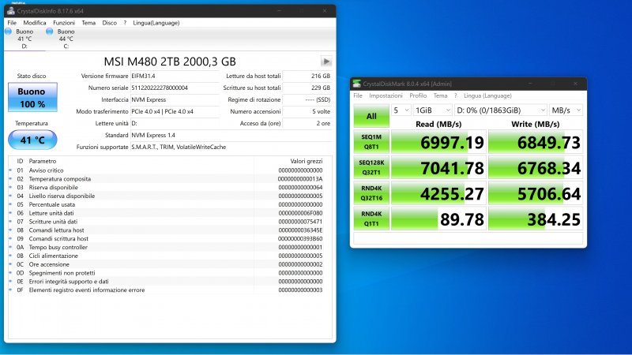632x355 pixels.
Task: Run the RND4K Q32T16 test
Action: pos(371,192)
